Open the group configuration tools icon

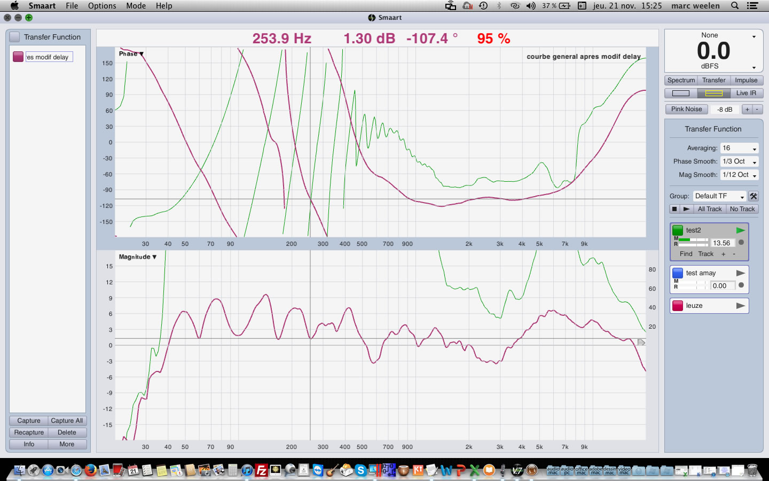[x=754, y=196]
